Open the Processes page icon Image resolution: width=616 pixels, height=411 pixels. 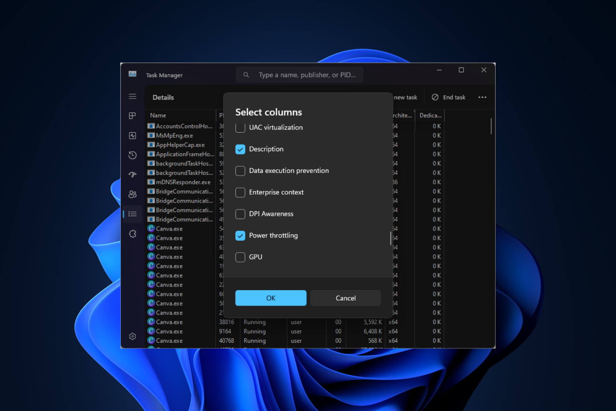point(133,116)
